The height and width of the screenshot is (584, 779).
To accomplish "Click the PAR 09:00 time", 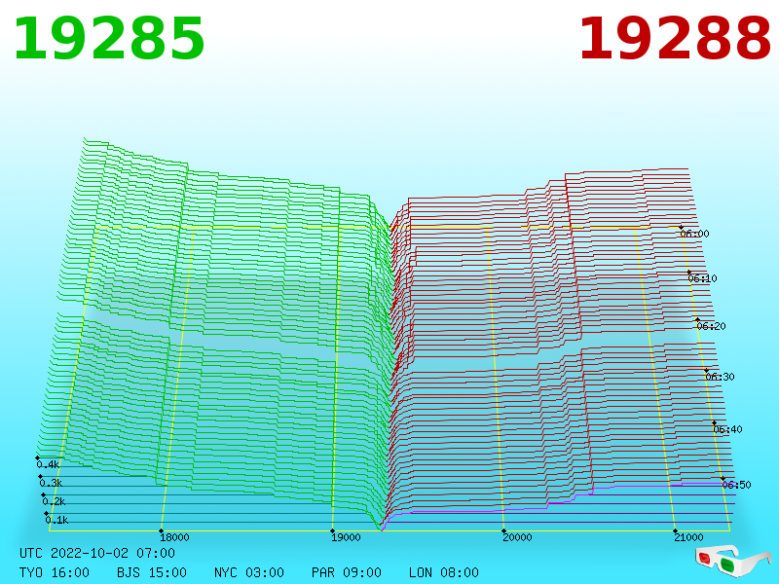I will pos(347,572).
